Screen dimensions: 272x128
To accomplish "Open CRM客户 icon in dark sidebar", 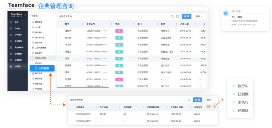I will [x=11, y=35].
